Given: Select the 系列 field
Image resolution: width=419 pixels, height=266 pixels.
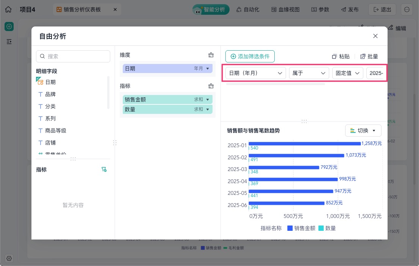Looking at the screenshot, I should point(50,118).
